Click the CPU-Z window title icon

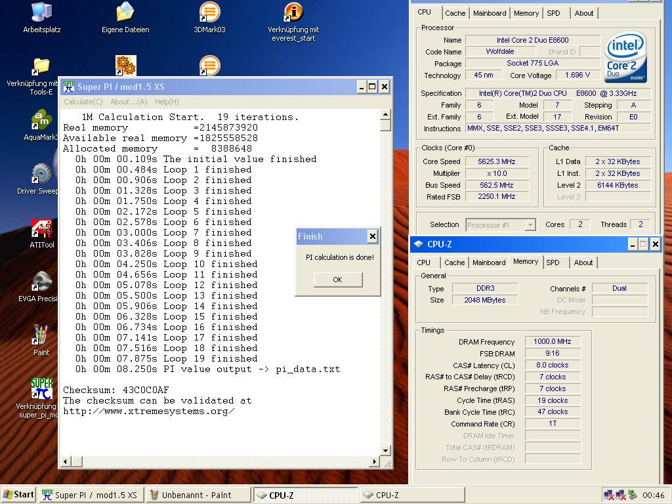418,244
